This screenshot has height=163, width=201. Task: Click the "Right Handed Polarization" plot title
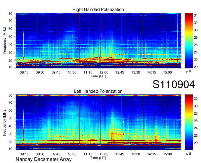[98, 9]
